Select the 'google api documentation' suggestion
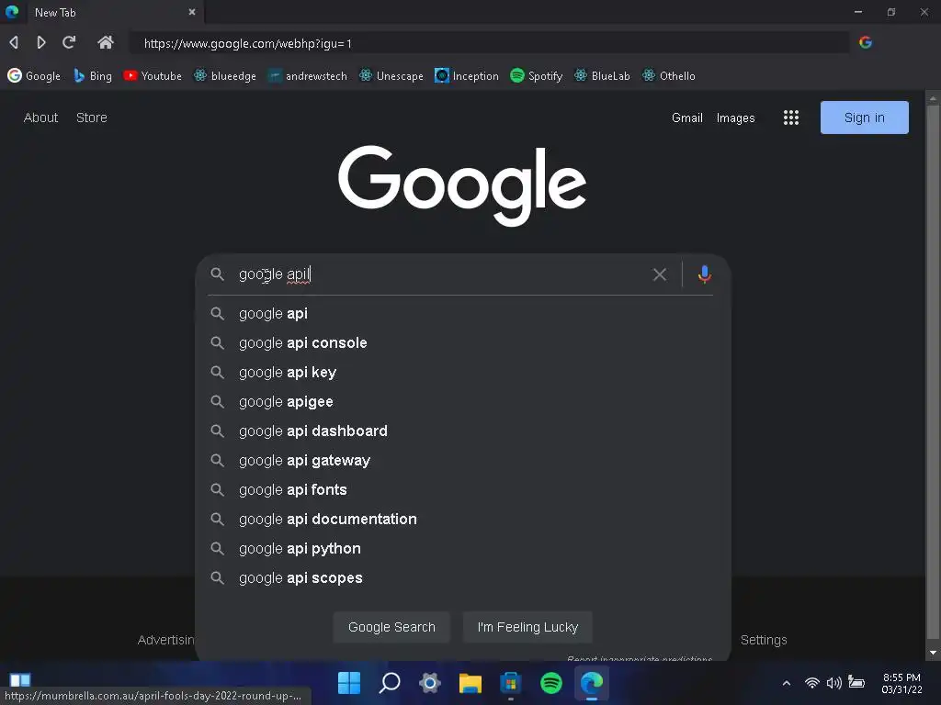 [461, 520]
